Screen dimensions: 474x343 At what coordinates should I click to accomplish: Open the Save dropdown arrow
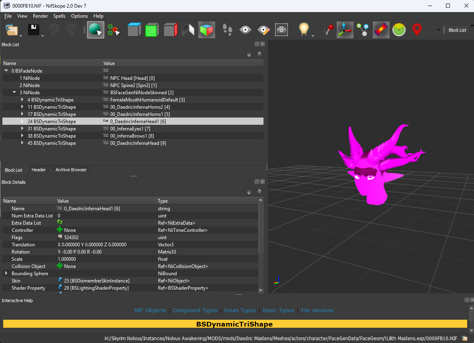coord(43,36)
